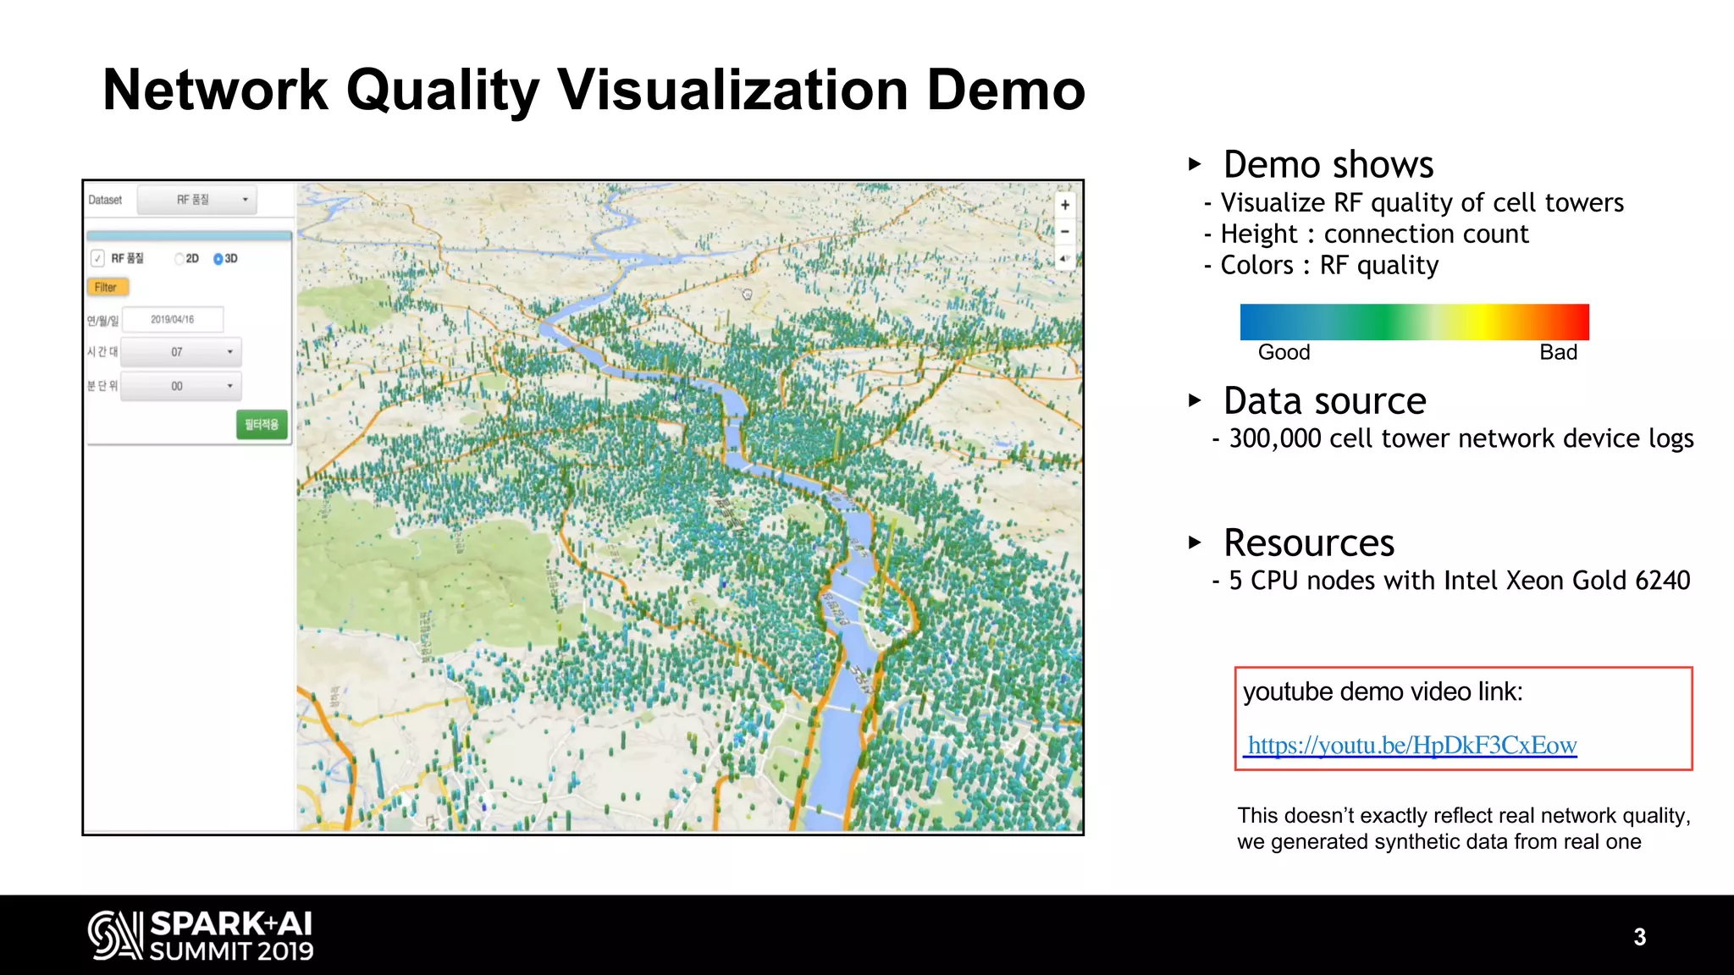1734x975 pixels.
Task: Click the Spark+AI Summit 2019 logo
Action: click(x=201, y=935)
